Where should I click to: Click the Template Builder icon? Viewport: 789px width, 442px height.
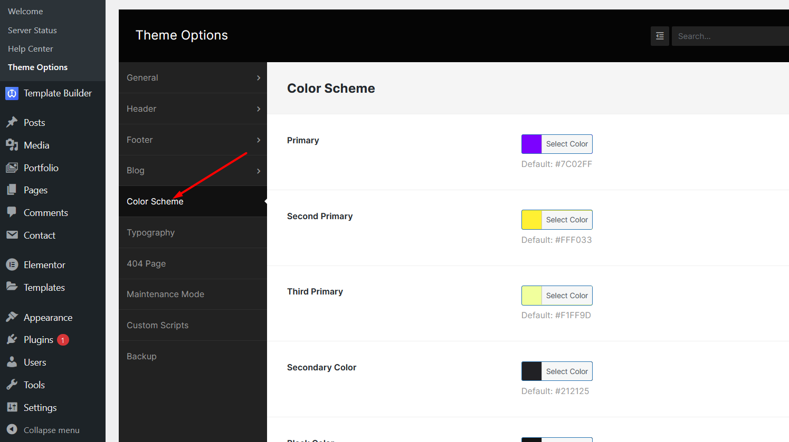click(x=12, y=93)
